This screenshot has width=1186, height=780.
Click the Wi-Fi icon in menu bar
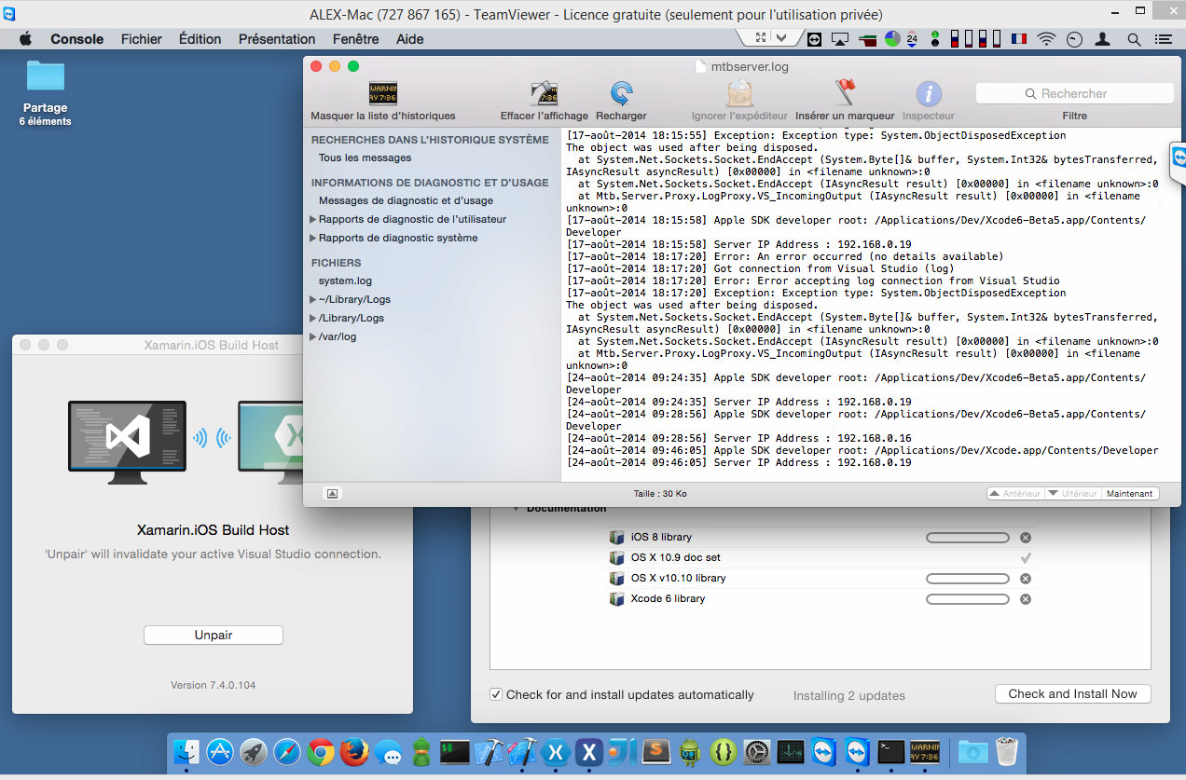click(x=1046, y=39)
